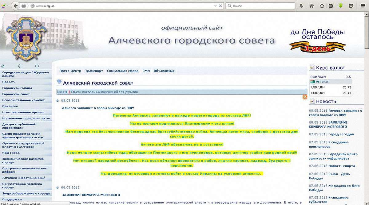369x205 pixels.
Task: Open the Транспорт tab
Action: 94,71
